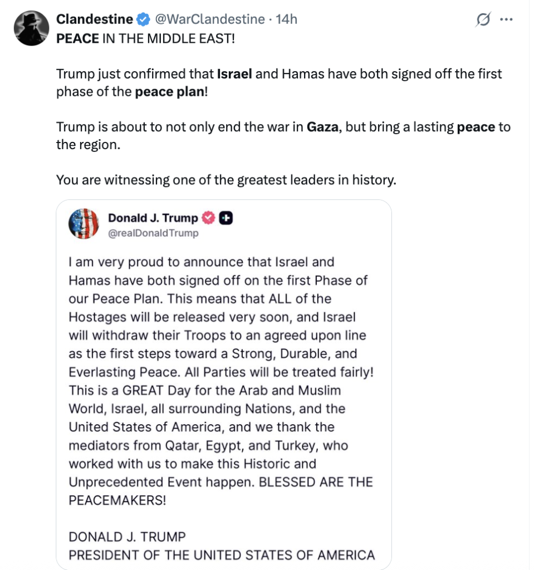Open the Donald J. Trump name in quoted post
The image size is (534, 570).
point(153,218)
